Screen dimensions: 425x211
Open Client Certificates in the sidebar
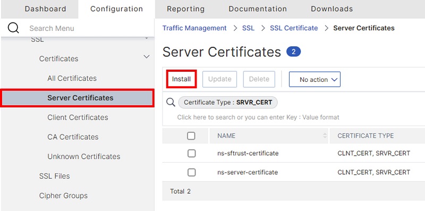78,117
